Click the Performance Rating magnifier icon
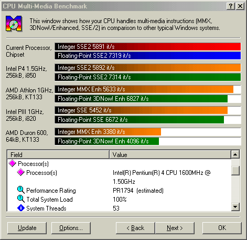The image size is (247, 240). pos(21,190)
